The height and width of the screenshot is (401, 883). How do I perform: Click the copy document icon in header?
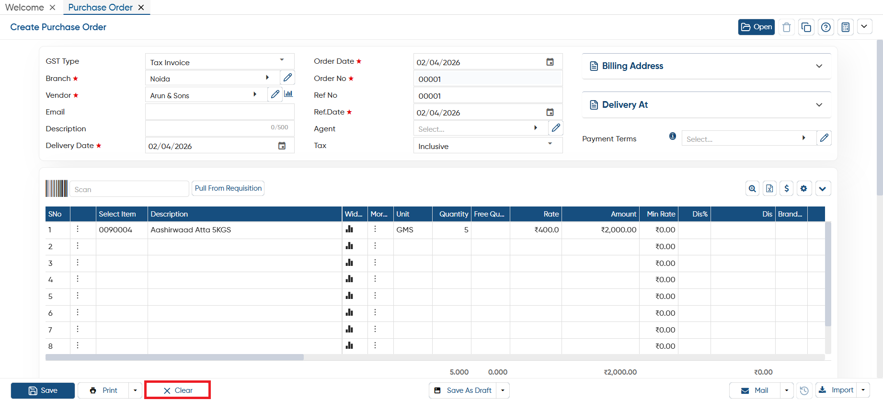[x=806, y=27]
